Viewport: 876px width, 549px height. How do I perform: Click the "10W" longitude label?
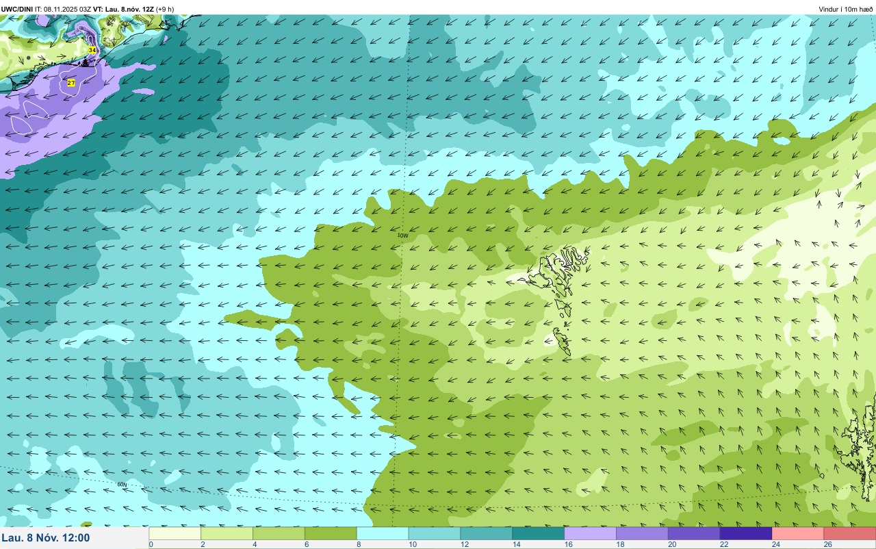(x=402, y=235)
